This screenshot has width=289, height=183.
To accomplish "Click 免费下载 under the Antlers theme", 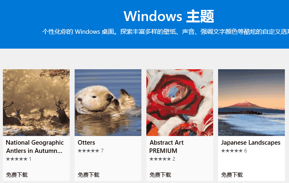I will tap(17, 175).
